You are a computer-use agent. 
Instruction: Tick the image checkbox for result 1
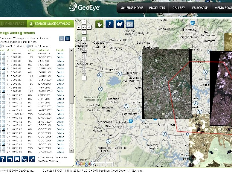(x=4, y=53)
